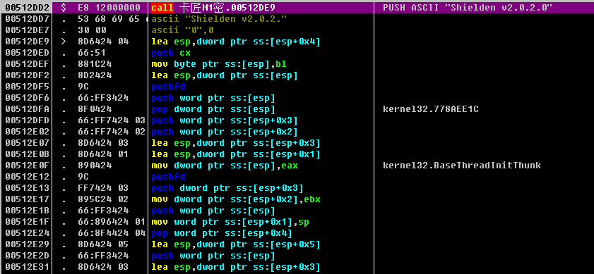Click hex bytes 895C24 02
The image size is (594, 274).
pos(103,199)
